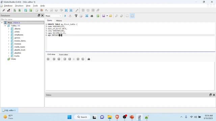Open the Structure menu

pyautogui.click(x=19, y=6)
